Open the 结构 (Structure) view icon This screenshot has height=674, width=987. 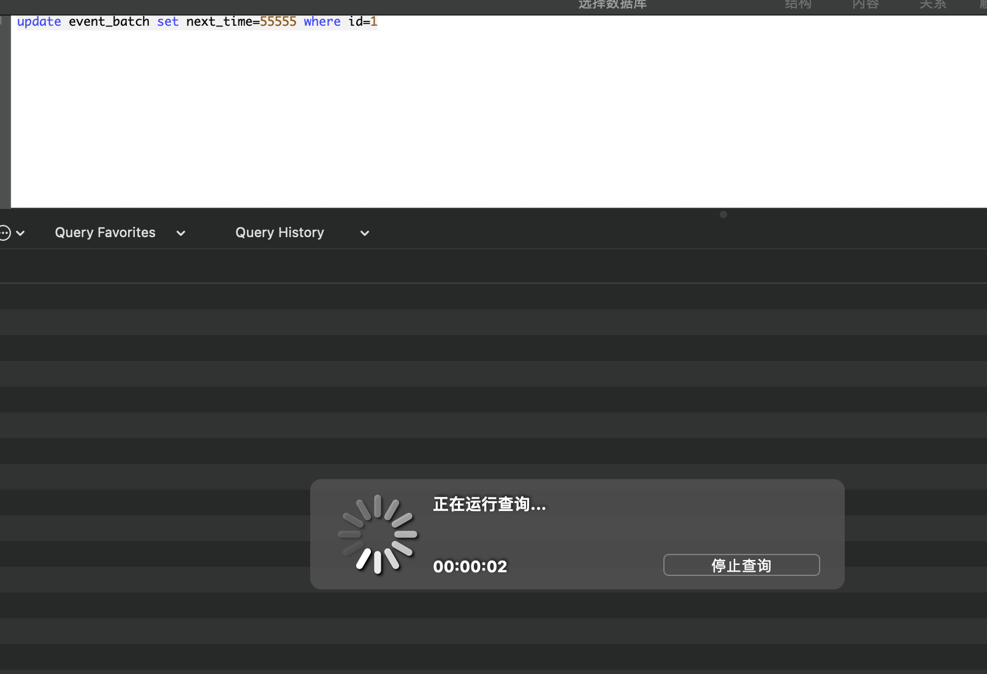click(x=797, y=5)
